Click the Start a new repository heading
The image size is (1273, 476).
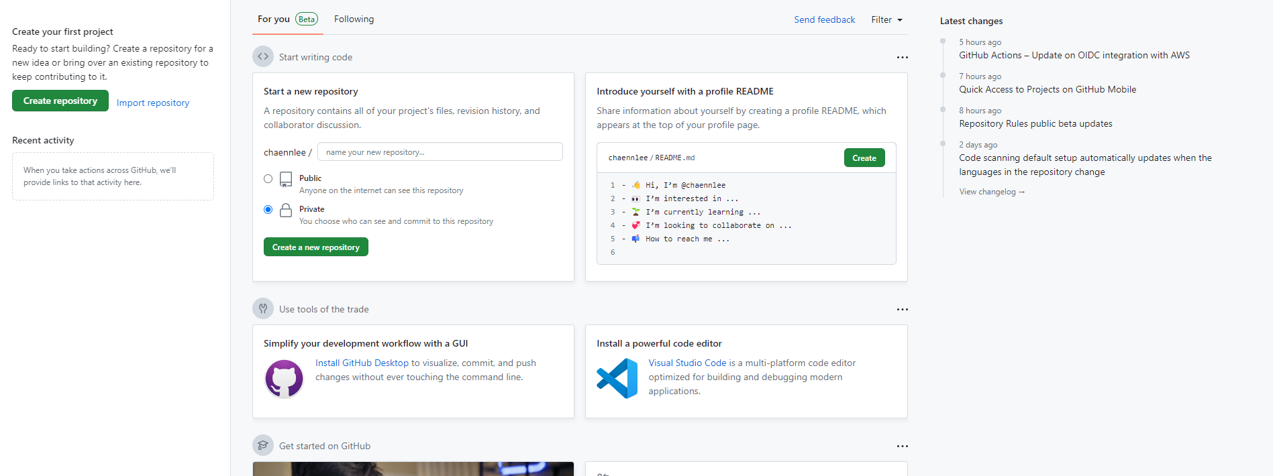[311, 91]
